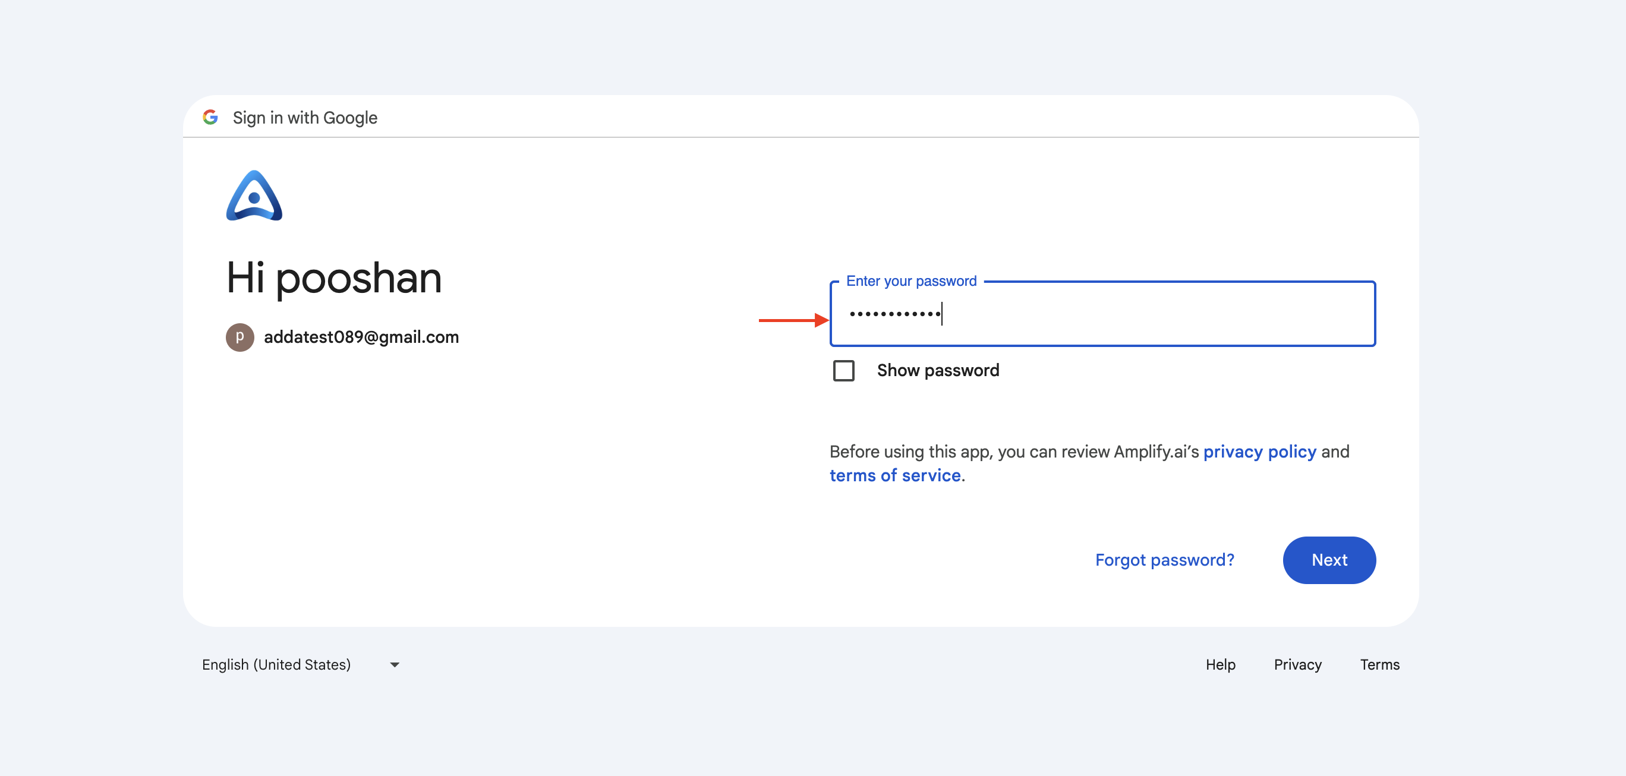Tick the Show password checkbox
The width and height of the screenshot is (1626, 776).
point(843,370)
